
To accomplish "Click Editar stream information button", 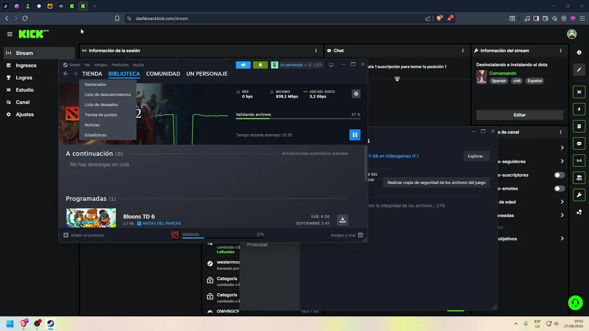I will (x=520, y=115).
